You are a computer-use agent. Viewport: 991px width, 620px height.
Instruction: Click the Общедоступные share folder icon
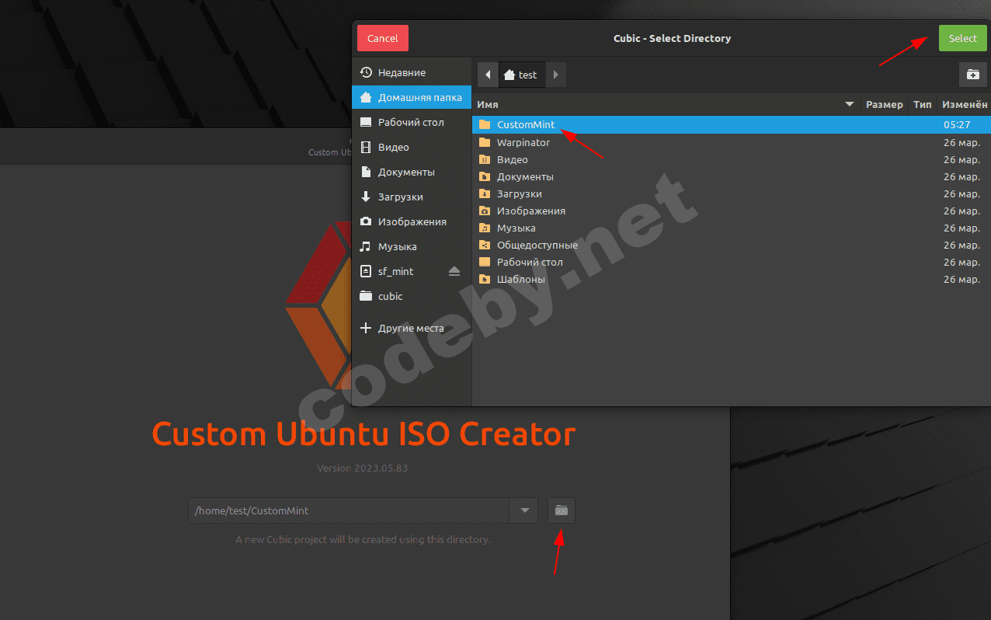(485, 245)
